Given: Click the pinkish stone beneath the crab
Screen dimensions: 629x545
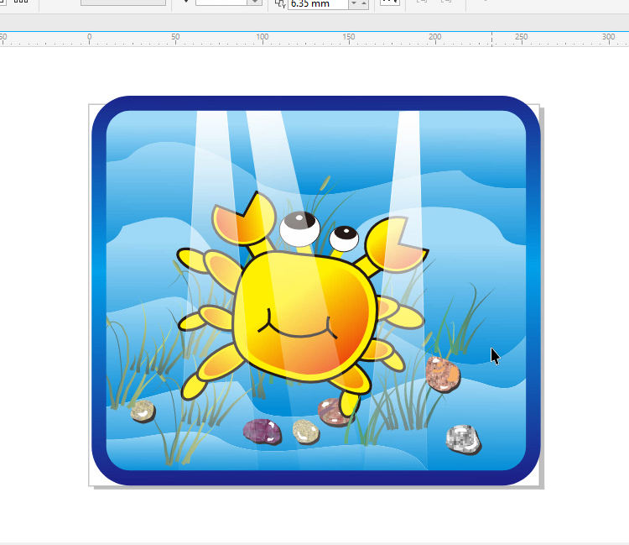Looking at the screenshot, I should (332, 411).
